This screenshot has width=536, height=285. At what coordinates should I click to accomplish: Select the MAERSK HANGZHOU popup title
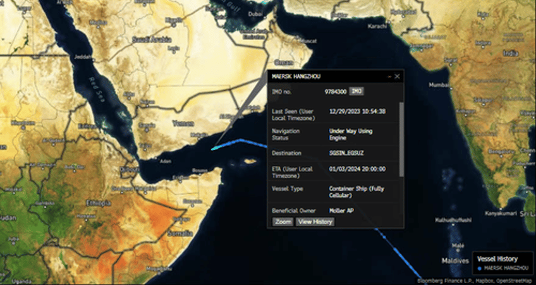tap(296, 76)
